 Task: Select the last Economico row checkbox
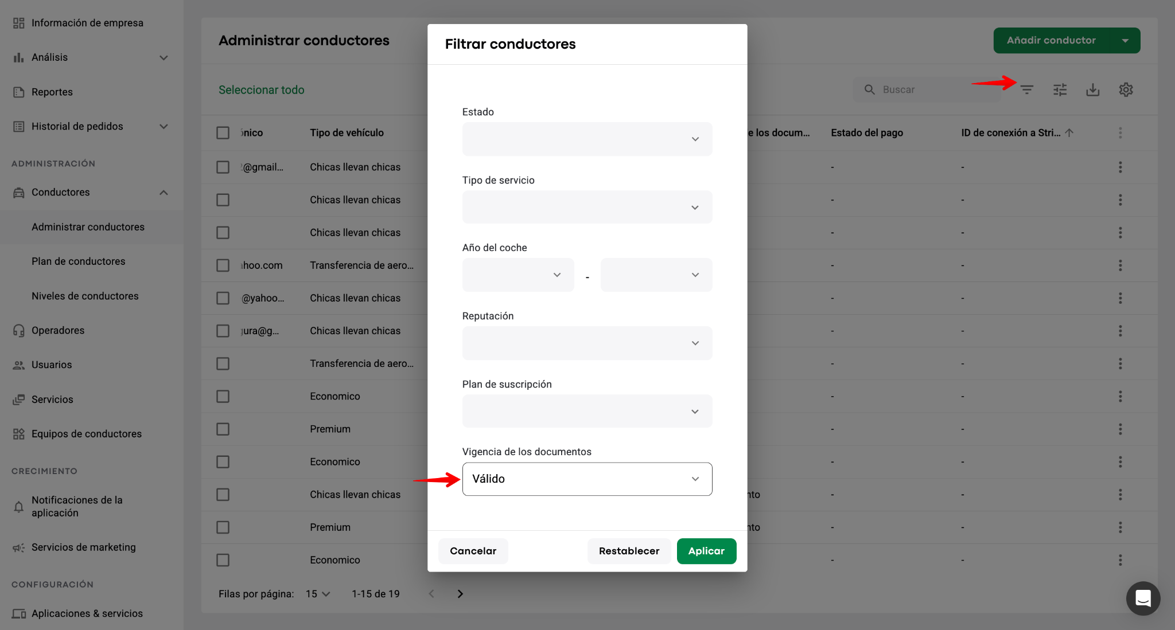tap(223, 560)
